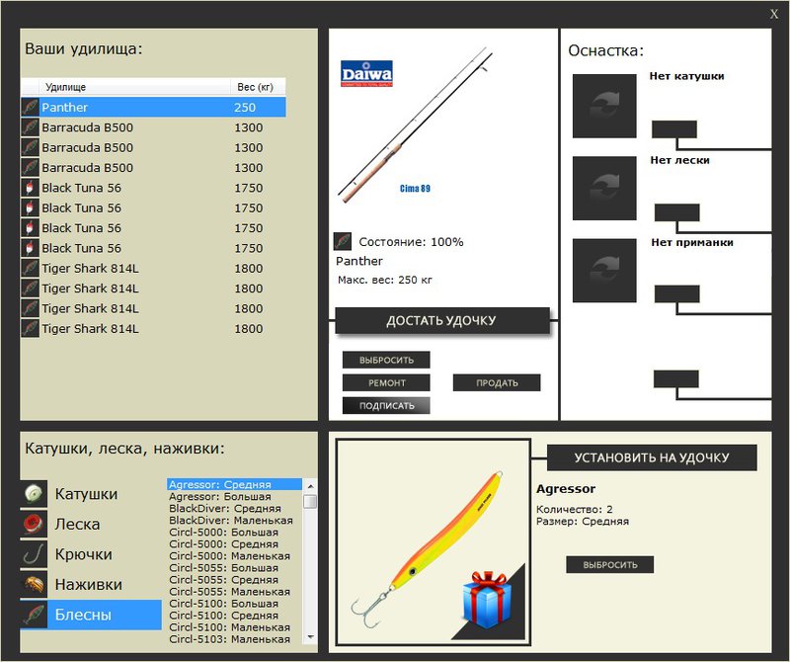Click the Agressor lure preview image
790x662 pixels.
point(434,541)
